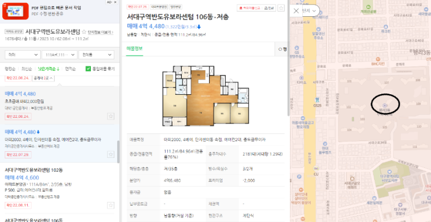Close the map panel X button
This screenshot has height=222, width=431.
[296, 11]
